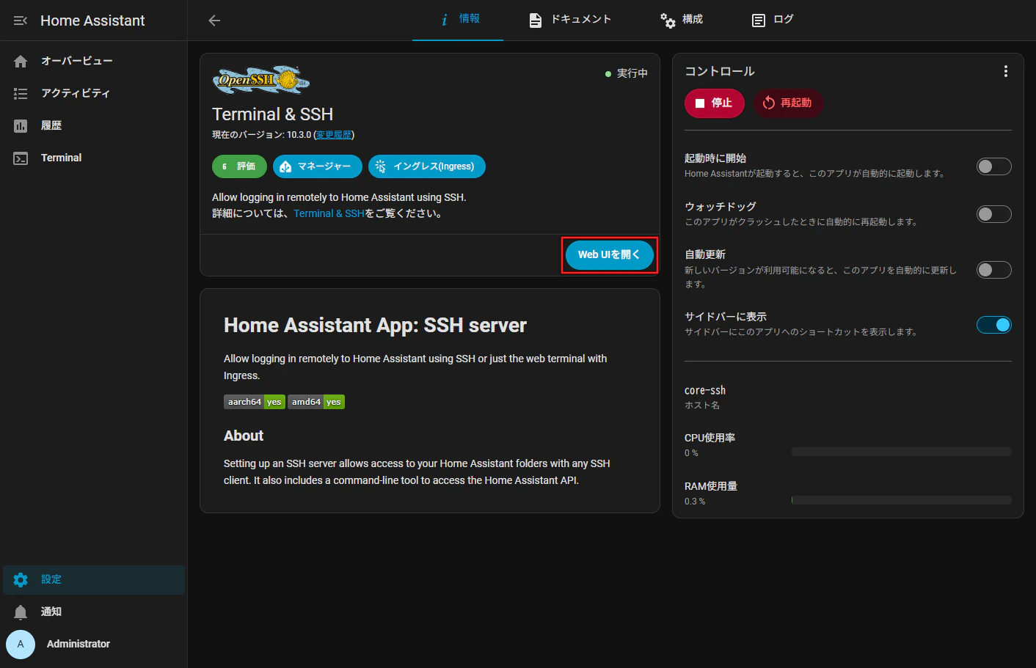
Task: Click the OpenSSH logo image
Action: [x=261, y=80]
